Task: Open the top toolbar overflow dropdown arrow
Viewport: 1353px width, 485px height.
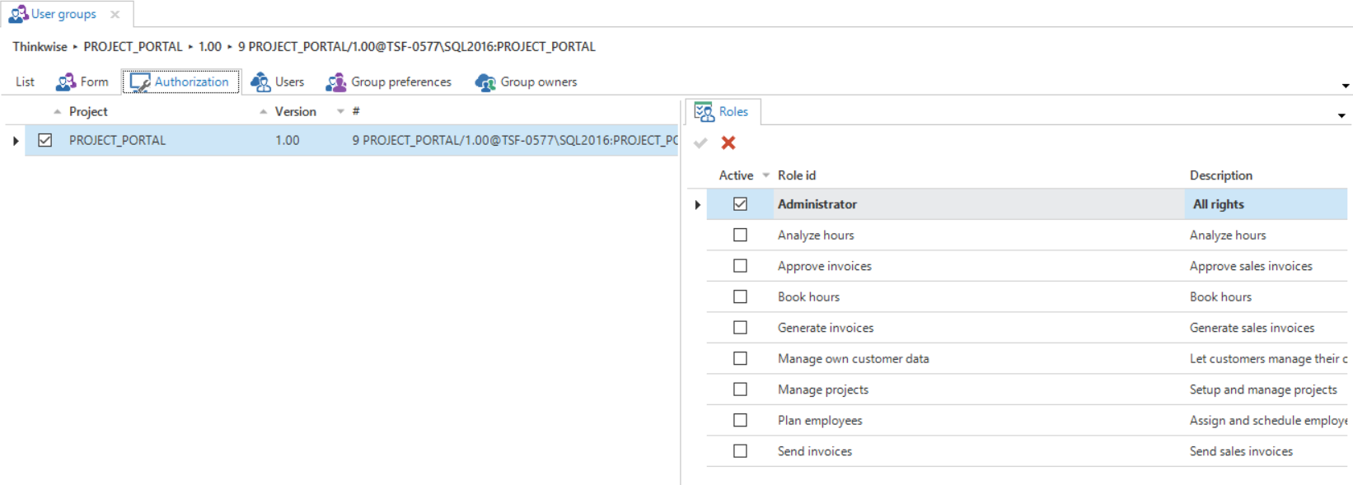Action: point(1345,86)
